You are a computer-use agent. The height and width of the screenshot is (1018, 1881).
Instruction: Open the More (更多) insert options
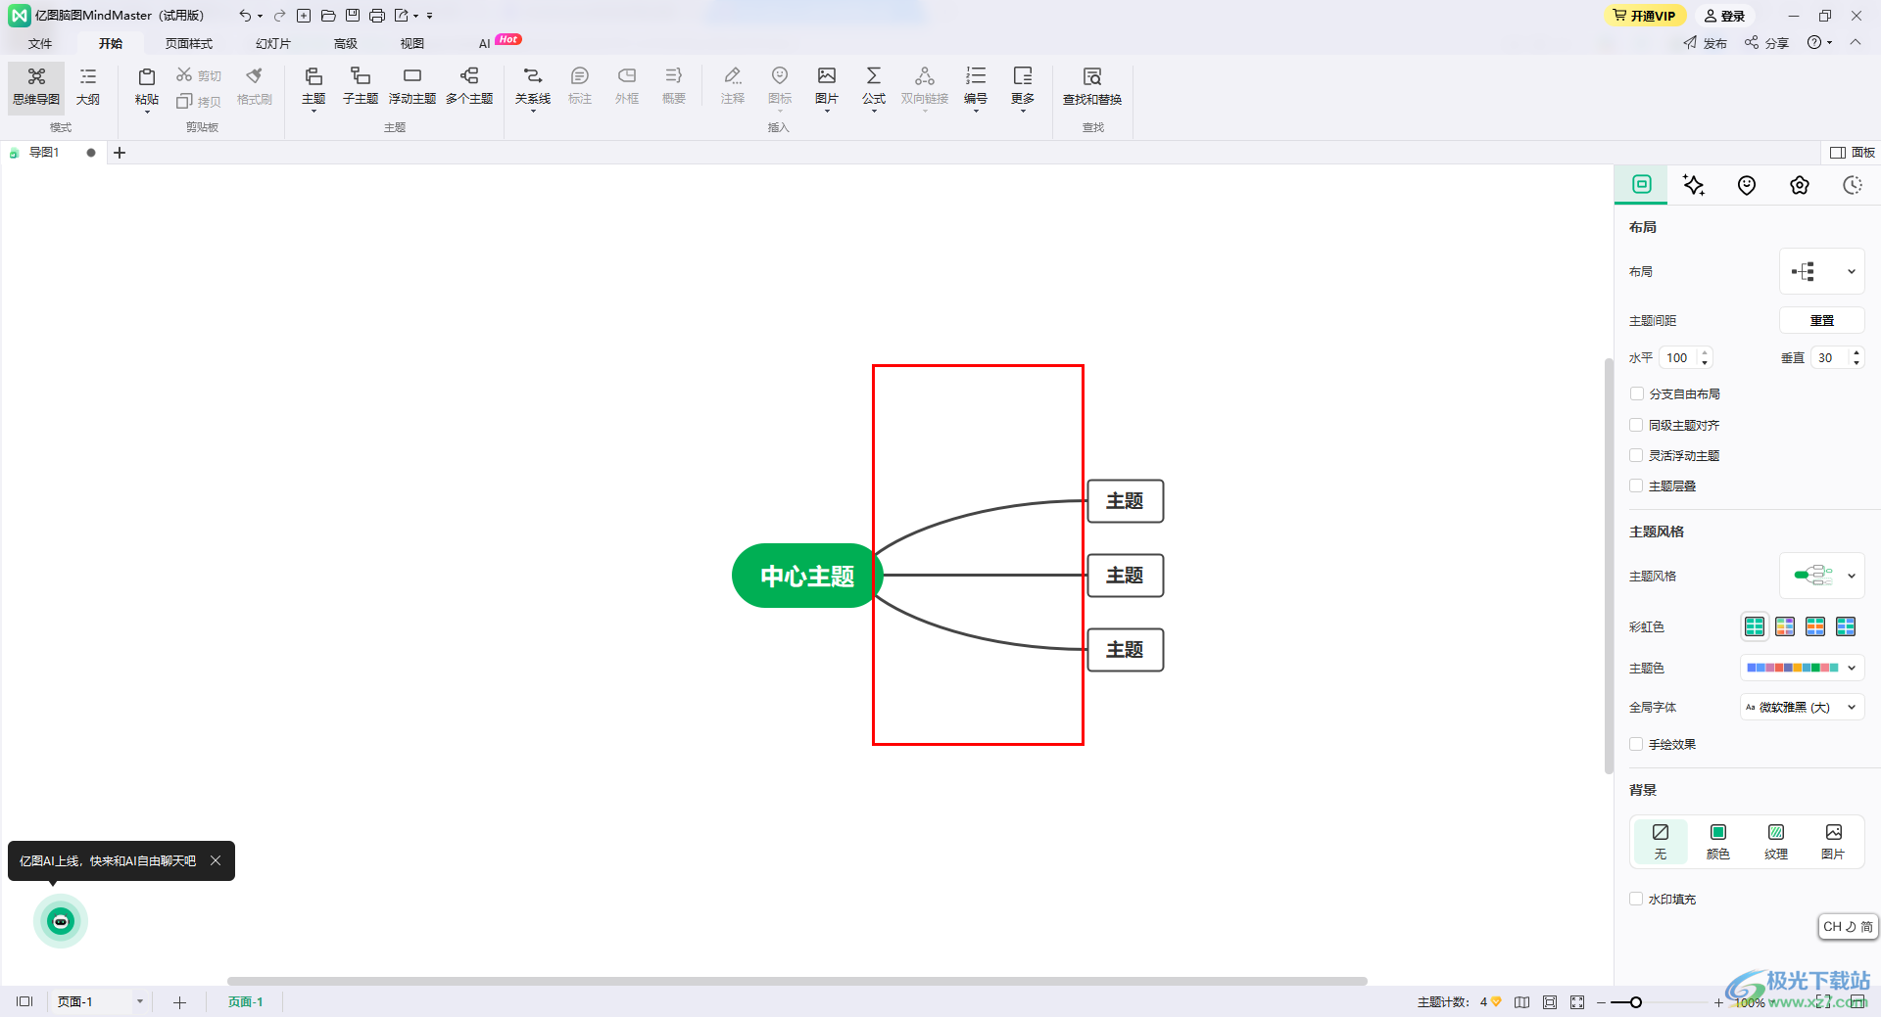(x=1023, y=87)
